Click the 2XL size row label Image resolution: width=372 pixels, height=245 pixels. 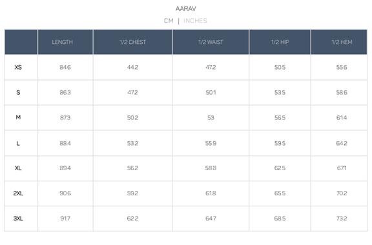click(x=18, y=193)
